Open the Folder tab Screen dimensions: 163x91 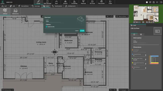point(110,2)
